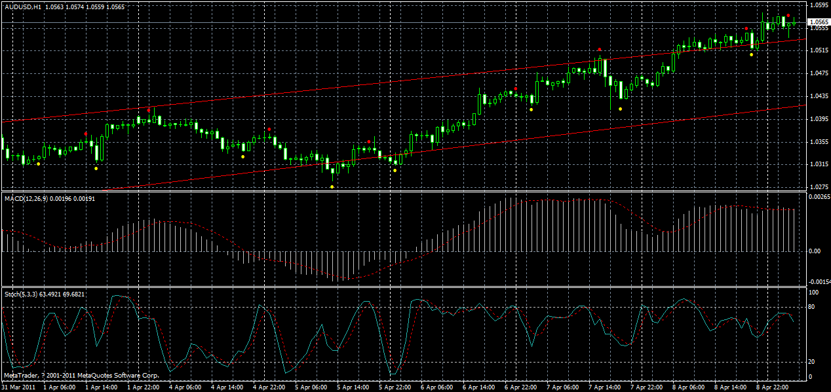This screenshot has height=392, width=831.
Task: Click the current price 1.0565 on the price scale
Action: [x=818, y=20]
